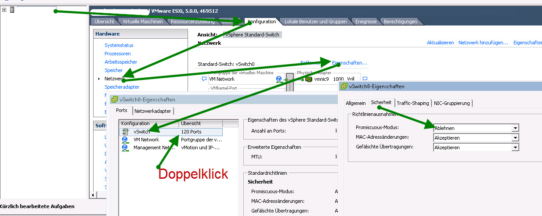Switch to Virtuelle Maschinen tab
The image size is (542, 216).
143,22
